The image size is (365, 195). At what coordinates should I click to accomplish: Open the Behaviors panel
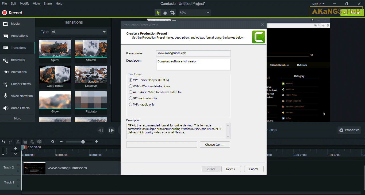pyautogui.click(x=17, y=60)
